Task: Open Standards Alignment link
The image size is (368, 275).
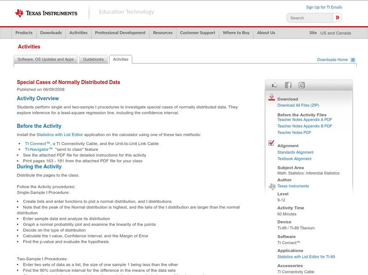Action: (295, 152)
